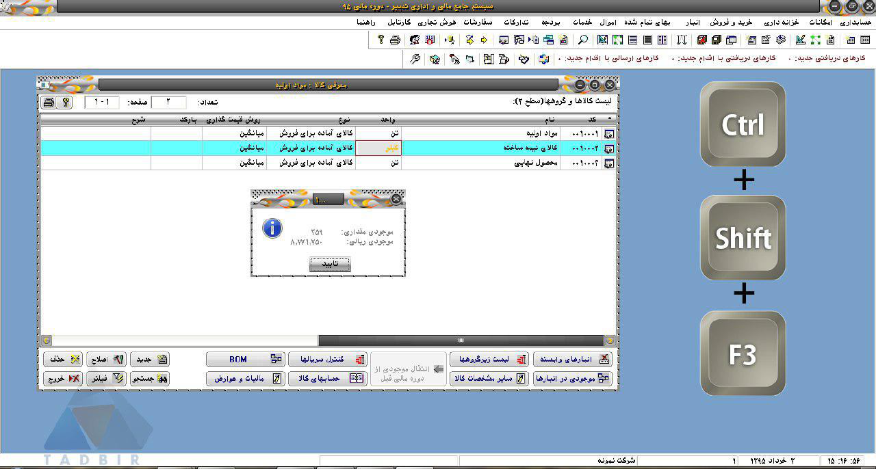Click the red stacked-windows icon in main toolbar
876x469 pixels.
pyautogui.click(x=701, y=40)
